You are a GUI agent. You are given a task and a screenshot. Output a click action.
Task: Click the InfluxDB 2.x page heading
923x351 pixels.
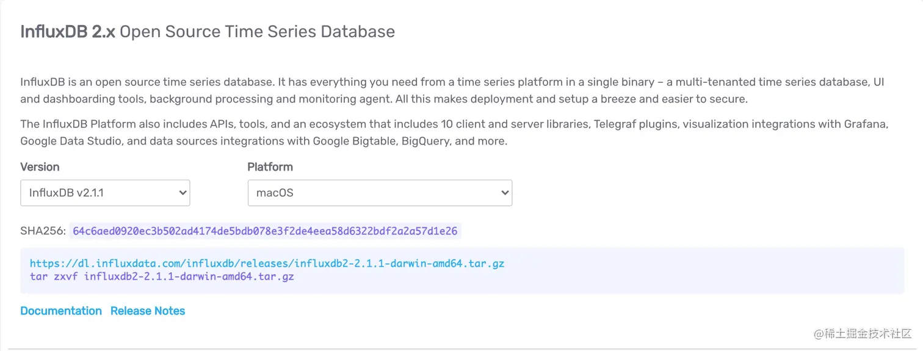point(207,31)
